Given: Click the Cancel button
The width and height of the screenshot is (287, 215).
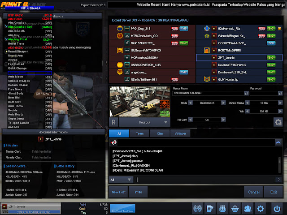Looking at the screenshot, I should (x=253, y=192).
